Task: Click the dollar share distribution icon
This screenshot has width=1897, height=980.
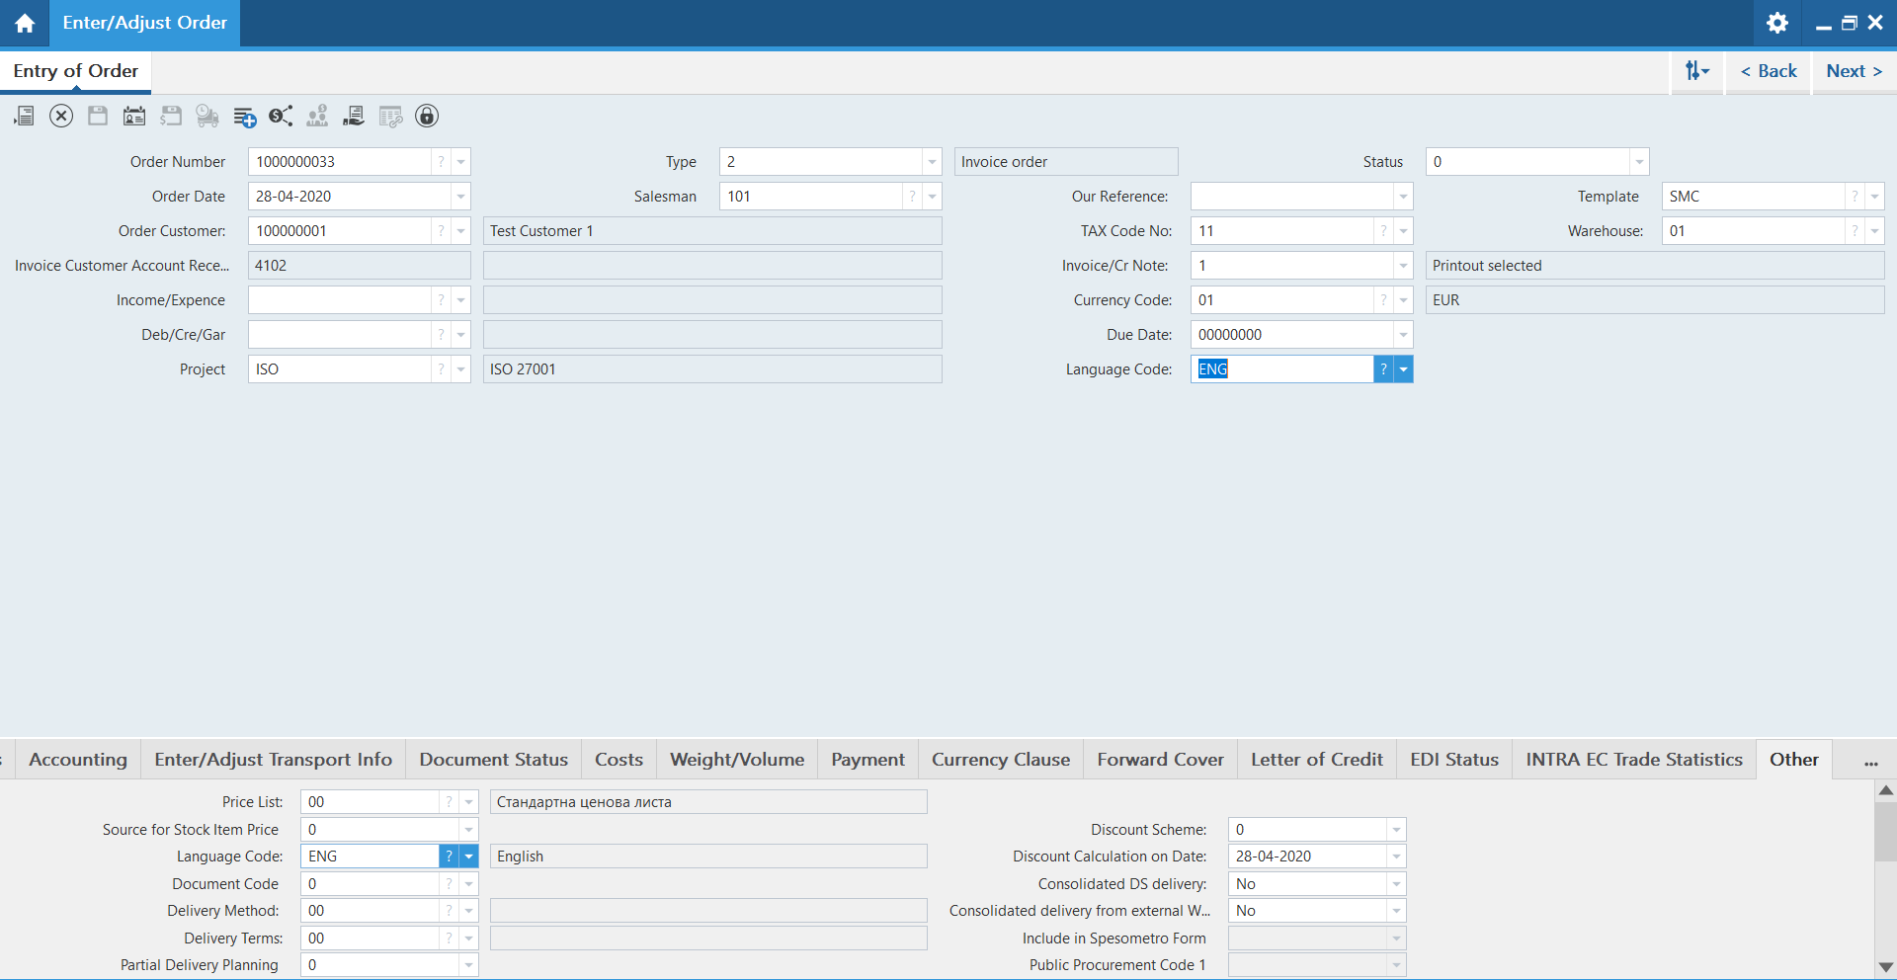Action: pos(281,117)
